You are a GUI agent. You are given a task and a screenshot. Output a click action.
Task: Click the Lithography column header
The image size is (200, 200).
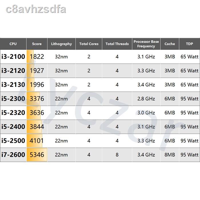tap(61, 44)
